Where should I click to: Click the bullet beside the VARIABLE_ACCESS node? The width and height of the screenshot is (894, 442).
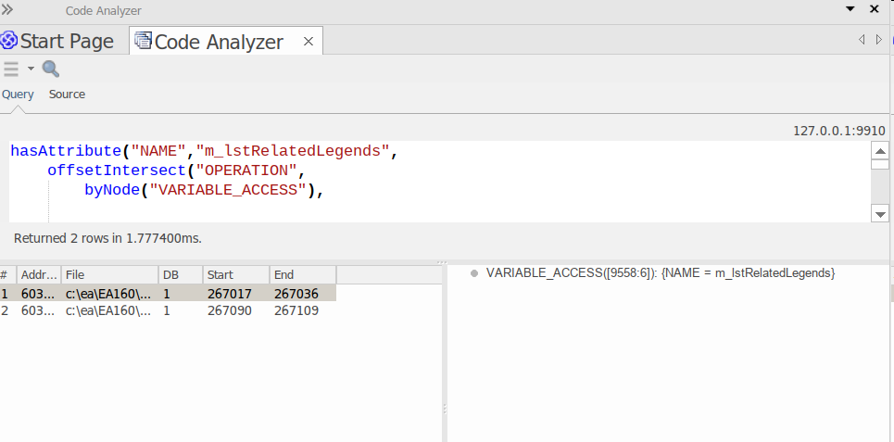click(x=474, y=273)
